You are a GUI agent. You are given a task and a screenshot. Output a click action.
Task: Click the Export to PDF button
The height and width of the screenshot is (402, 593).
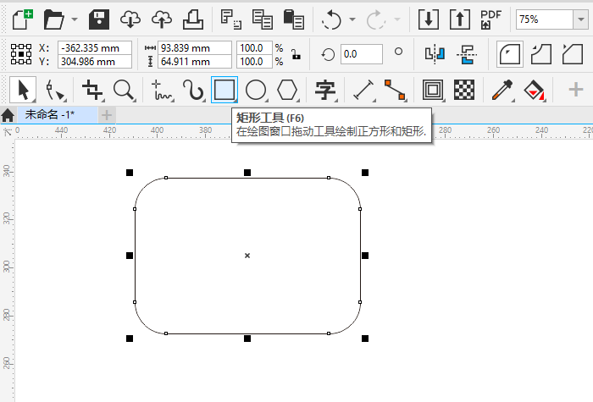click(x=490, y=19)
